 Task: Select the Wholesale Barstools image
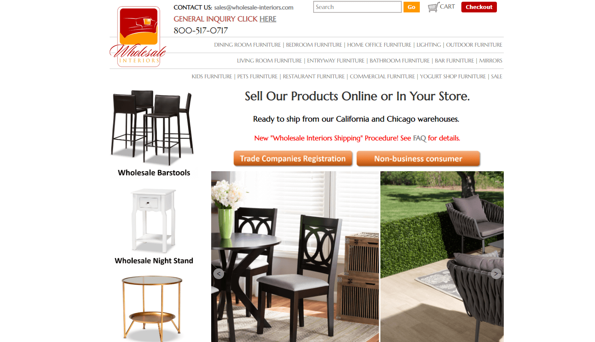153,133
